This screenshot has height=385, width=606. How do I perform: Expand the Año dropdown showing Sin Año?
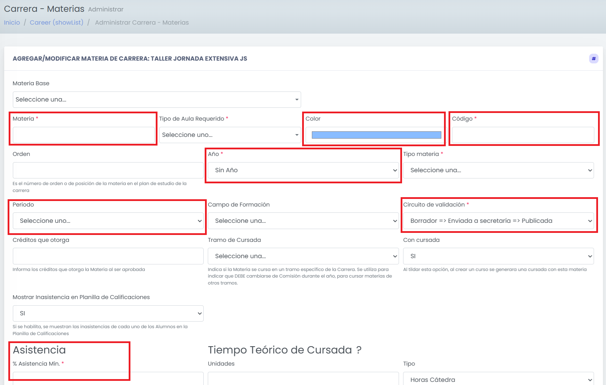pos(303,170)
